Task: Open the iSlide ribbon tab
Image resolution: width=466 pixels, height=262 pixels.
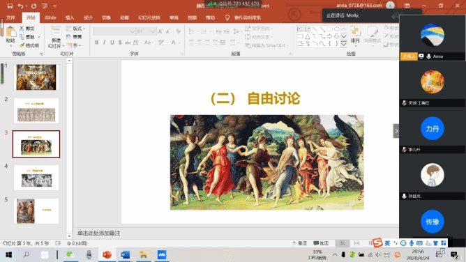Action: [x=50, y=17]
